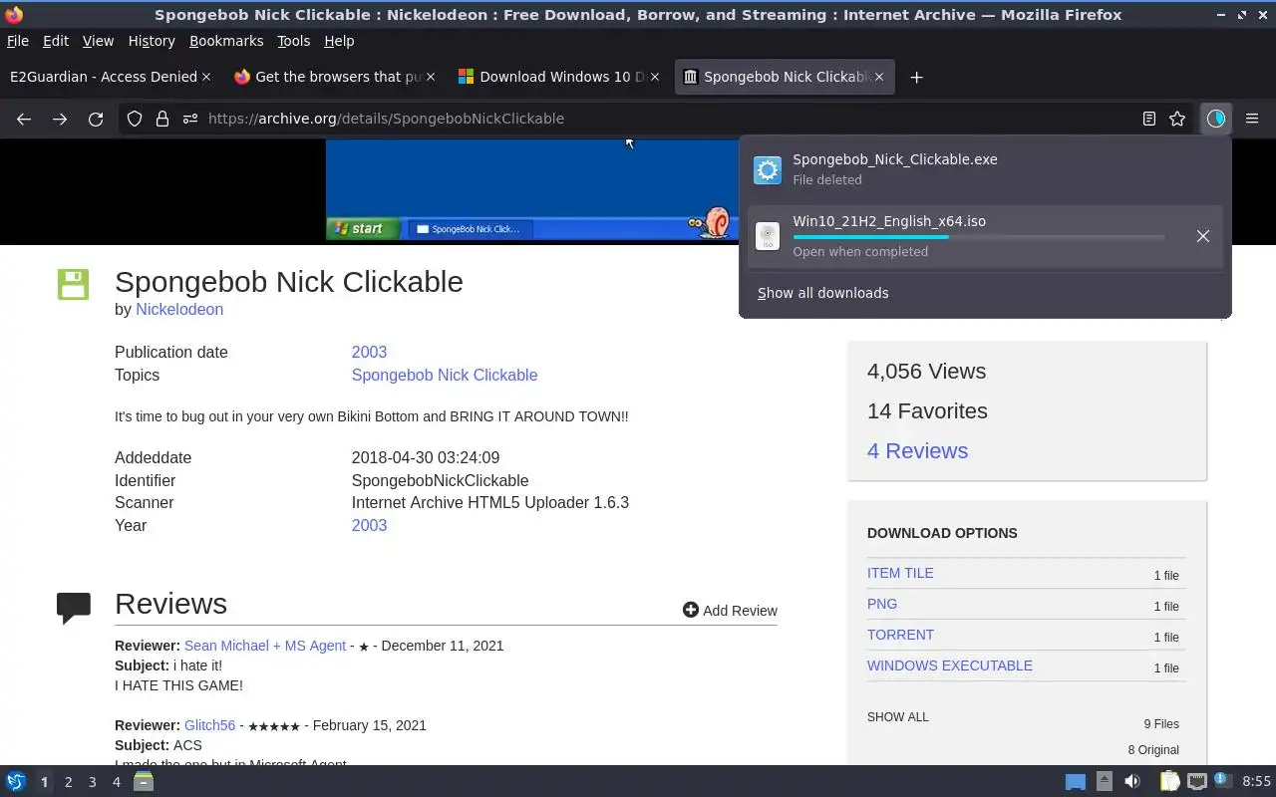Switch to workspace 4 on taskbar
The width and height of the screenshot is (1276, 797).
point(116,782)
